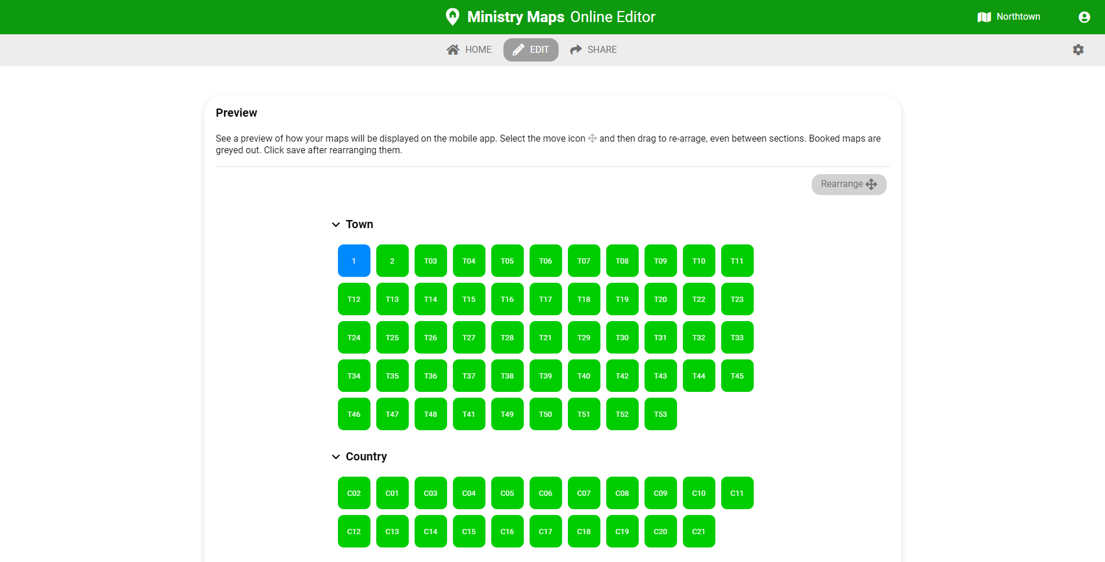Viewport: 1105px width, 562px height.
Task: Click the Country section heading
Action: point(366,457)
